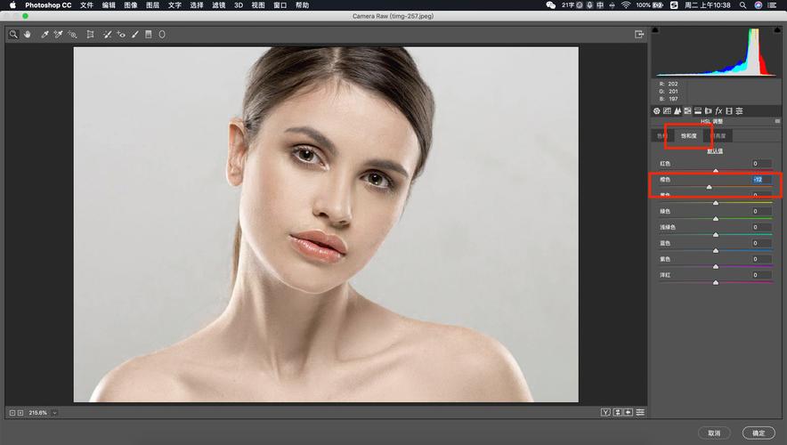Viewport: 787px width, 445px height.
Task: Open the 窗口 menu
Action: [x=280, y=5]
